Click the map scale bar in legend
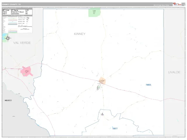Viewport: 187px width, 140px height. (x=25, y=27)
